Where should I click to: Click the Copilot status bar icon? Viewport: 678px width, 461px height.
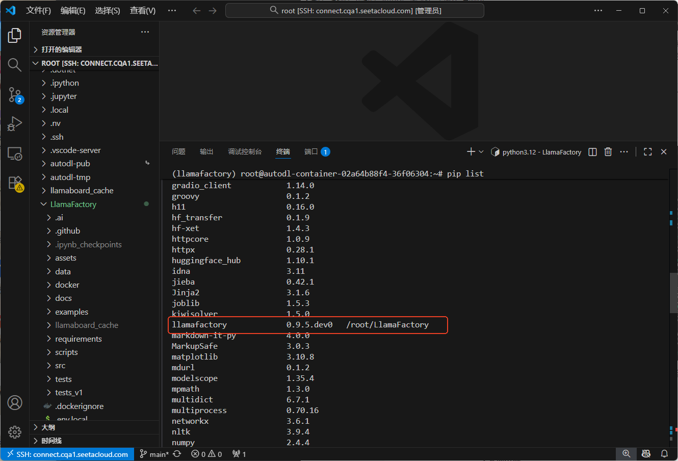(646, 454)
